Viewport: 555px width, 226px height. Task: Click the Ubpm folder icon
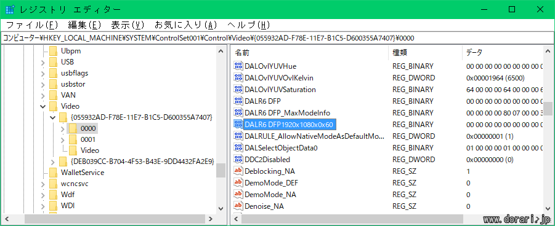tap(53, 51)
